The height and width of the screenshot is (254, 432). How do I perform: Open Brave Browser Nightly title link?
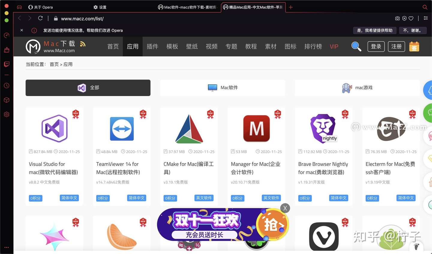click(x=323, y=168)
